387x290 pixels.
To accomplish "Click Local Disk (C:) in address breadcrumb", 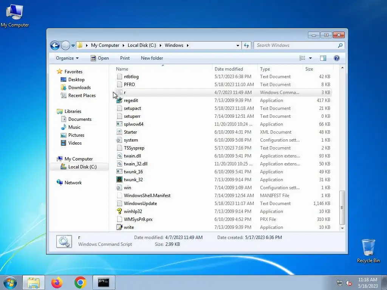I will [x=142, y=45].
